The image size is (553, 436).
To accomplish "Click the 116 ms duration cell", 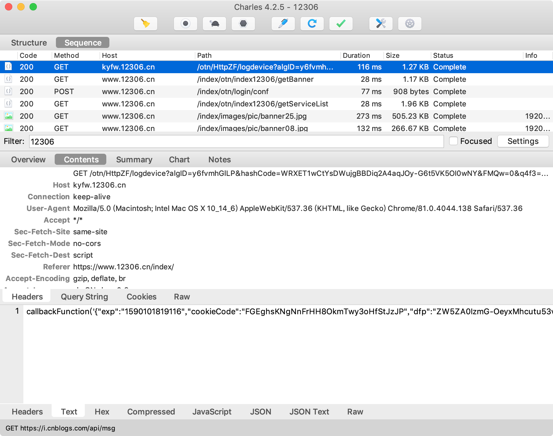I will coord(369,67).
